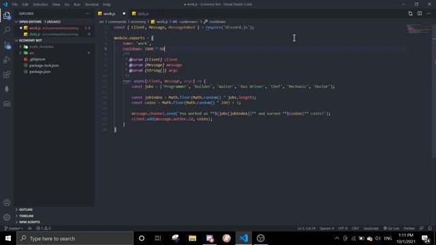Click the unsaved dot on the work.js tab
The width and height of the screenshot is (436, 245).
(124, 14)
